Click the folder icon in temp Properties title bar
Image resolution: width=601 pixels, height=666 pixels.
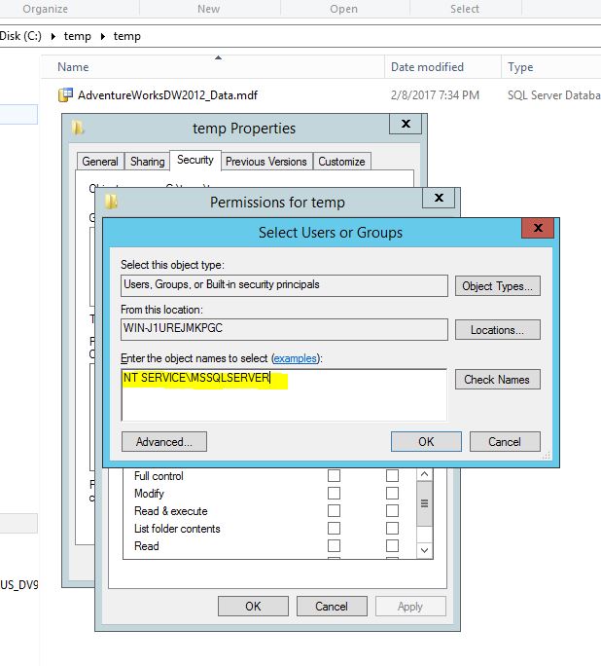pos(79,128)
